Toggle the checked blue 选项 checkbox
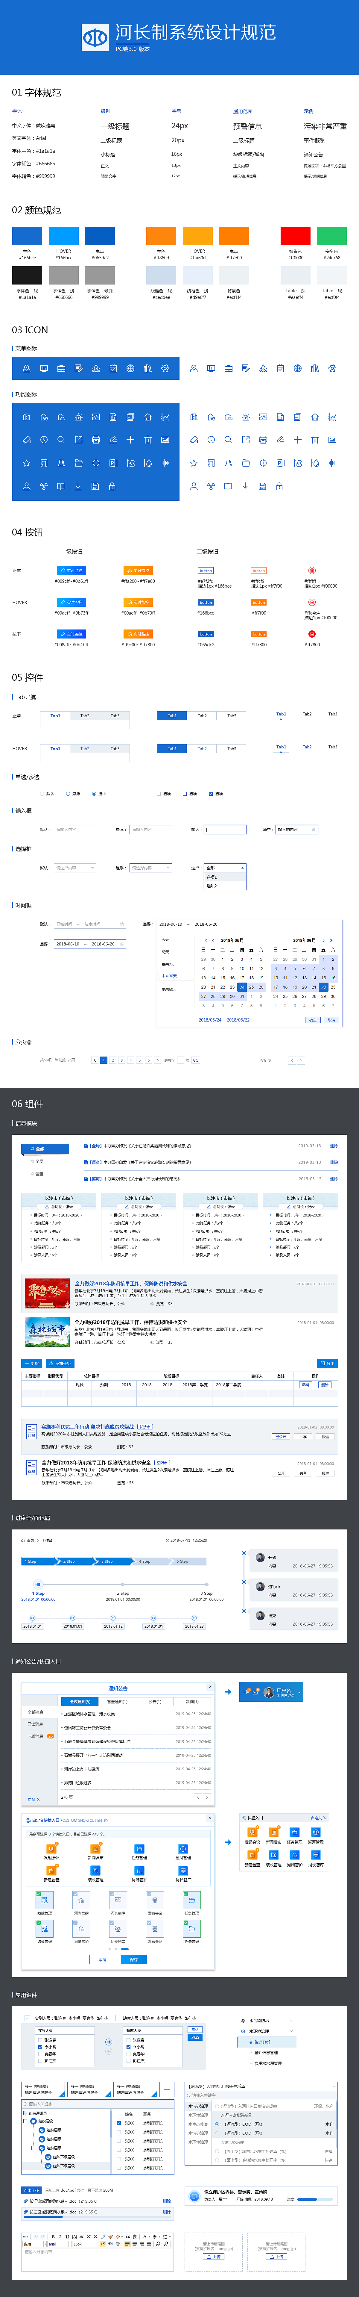The image size is (359, 2297). 210,794
